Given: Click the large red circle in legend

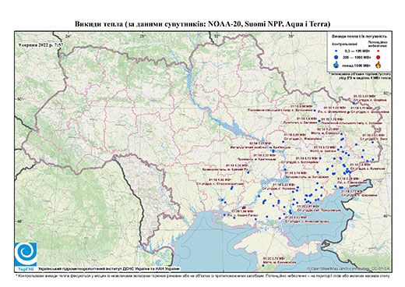Looking at the screenshot, I should coord(379,58).
